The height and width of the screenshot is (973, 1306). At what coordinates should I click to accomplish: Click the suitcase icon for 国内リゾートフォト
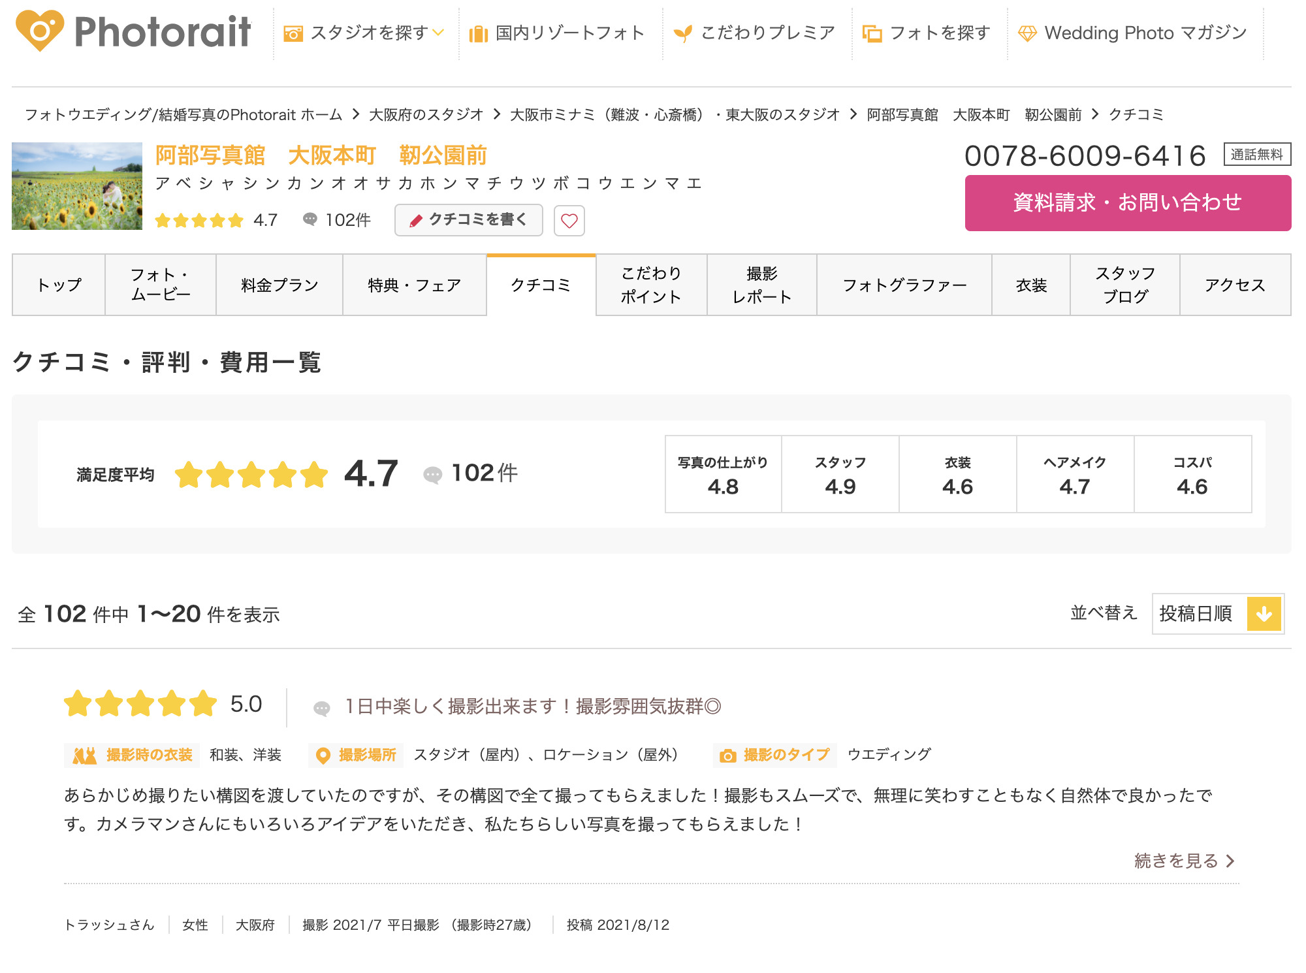[479, 33]
